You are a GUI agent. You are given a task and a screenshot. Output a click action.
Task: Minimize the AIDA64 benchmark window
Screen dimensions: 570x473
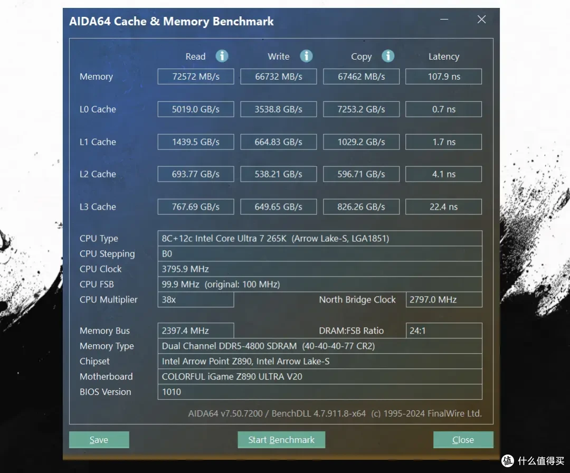click(x=444, y=20)
